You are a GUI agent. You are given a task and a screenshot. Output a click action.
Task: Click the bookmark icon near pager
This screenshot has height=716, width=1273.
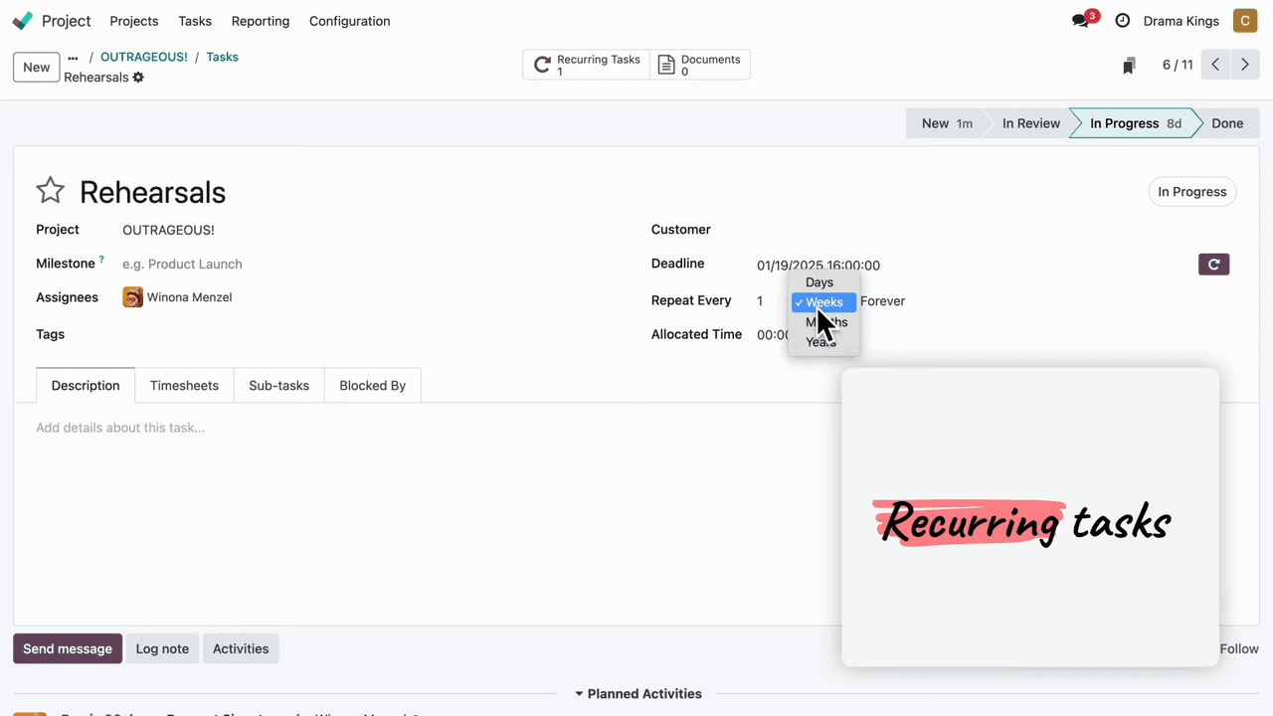[x=1129, y=66]
